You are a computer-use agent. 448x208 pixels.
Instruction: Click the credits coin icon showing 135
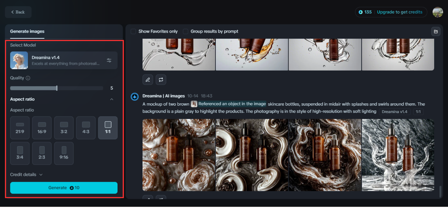[x=361, y=12]
